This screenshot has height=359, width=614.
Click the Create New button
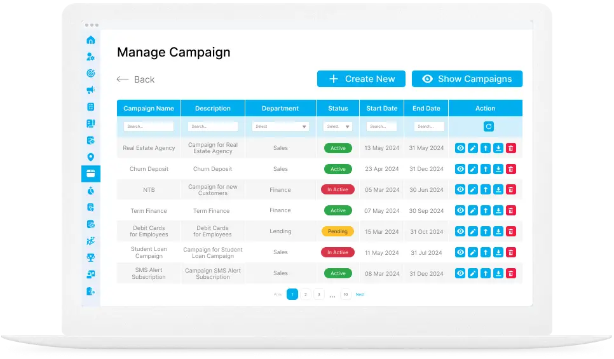pos(361,79)
